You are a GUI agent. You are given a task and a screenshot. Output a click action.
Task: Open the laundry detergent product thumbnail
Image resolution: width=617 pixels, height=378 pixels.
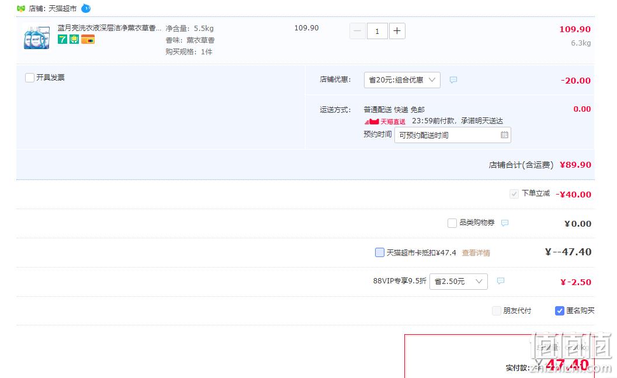pos(37,37)
